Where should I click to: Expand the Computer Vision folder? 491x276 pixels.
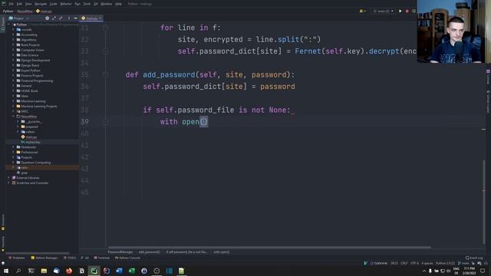pos(14,50)
